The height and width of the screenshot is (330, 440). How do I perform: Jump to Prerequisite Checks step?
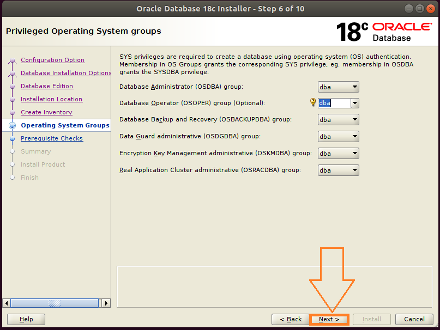tap(52, 138)
